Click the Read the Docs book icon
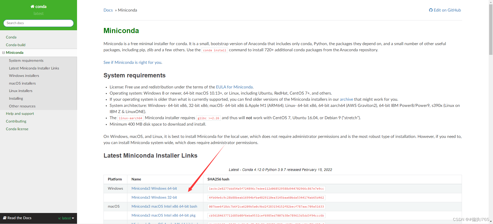The image size is (493, 224). pos(5,218)
